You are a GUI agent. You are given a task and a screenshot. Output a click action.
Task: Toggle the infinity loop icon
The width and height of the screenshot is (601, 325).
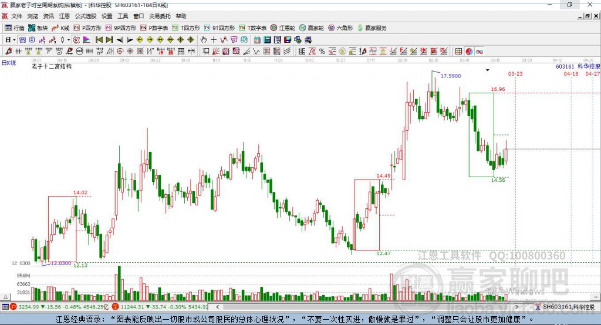click(x=480, y=52)
